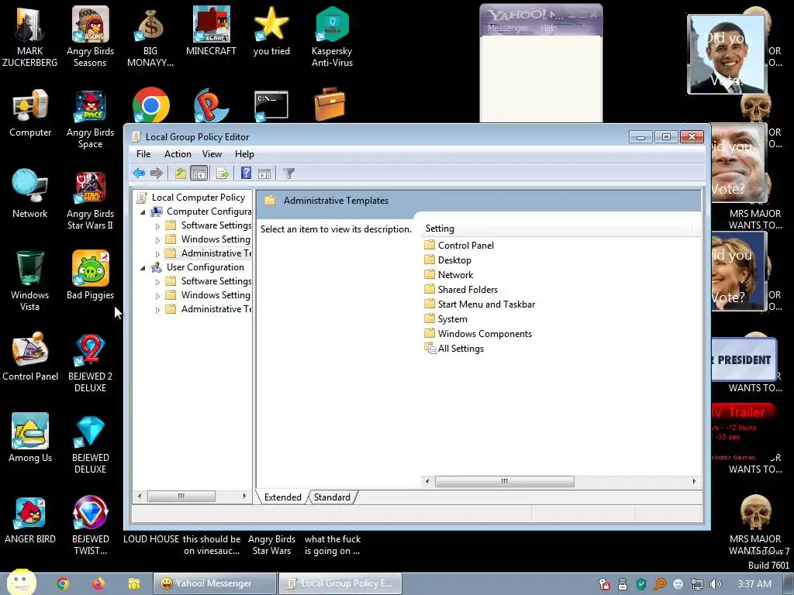Open the File menu
Viewport: 794px width, 595px height.
click(143, 154)
